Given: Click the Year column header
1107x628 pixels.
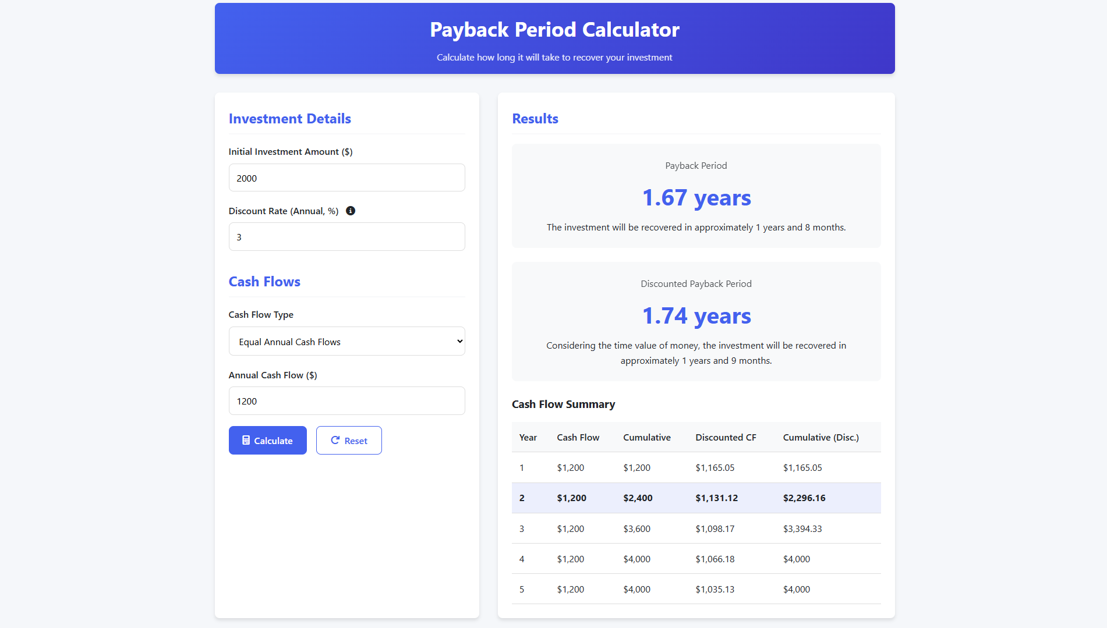Looking at the screenshot, I should [528, 438].
